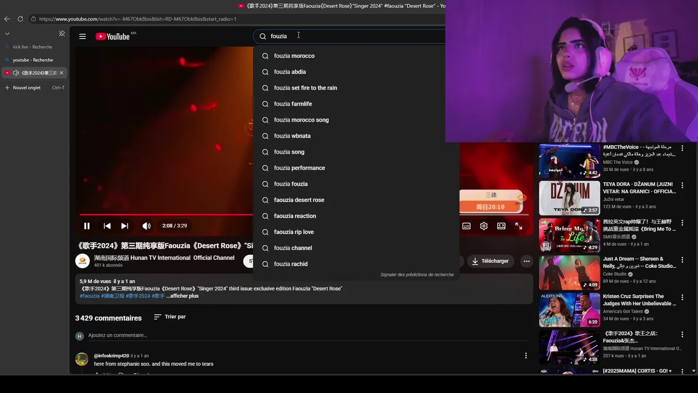Select suggestion fouzia abdia

coord(356,72)
